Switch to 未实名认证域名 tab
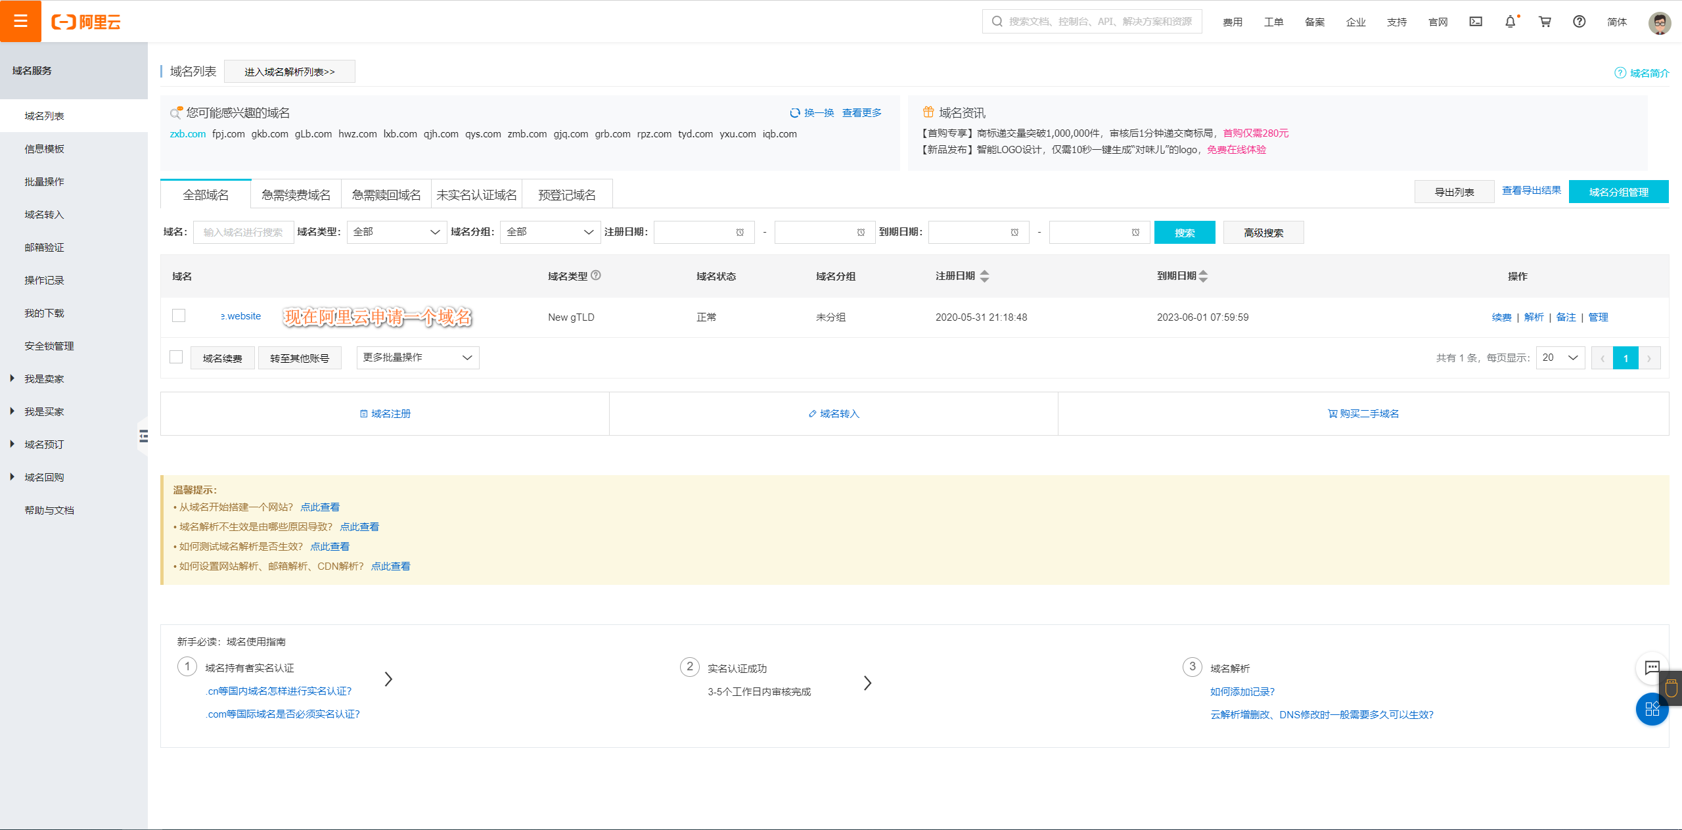1682x830 pixels. pos(476,193)
